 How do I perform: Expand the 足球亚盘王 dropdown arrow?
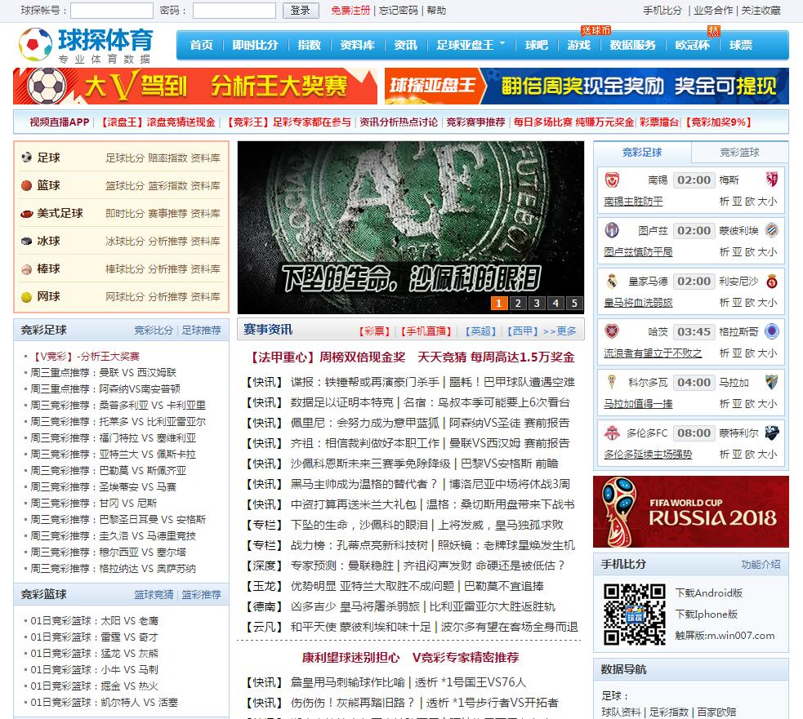point(502,43)
